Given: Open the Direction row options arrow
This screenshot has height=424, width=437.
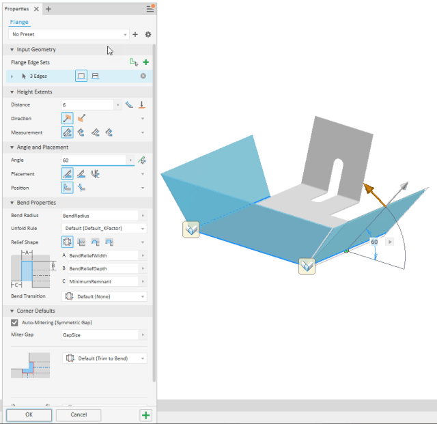Looking at the screenshot, I should point(143,119).
